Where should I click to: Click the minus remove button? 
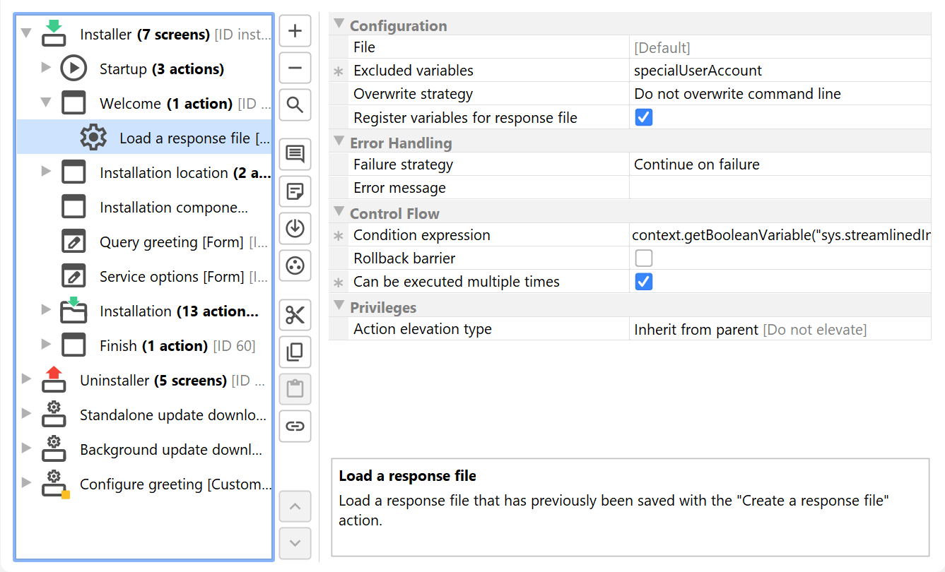point(295,68)
